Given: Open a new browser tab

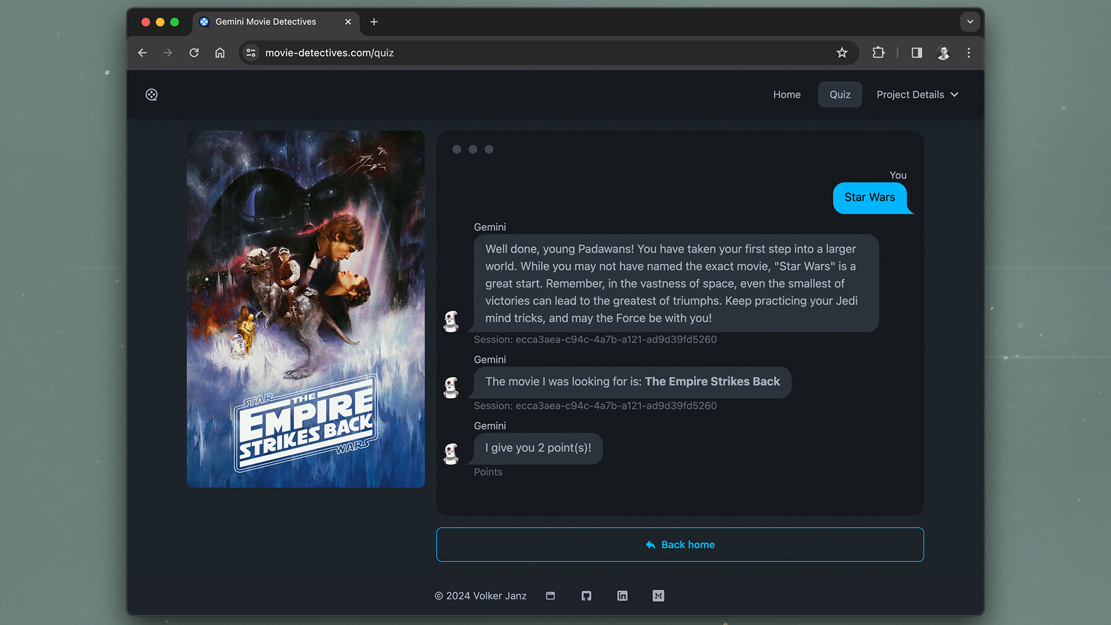Looking at the screenshot, I should (374, 22).
